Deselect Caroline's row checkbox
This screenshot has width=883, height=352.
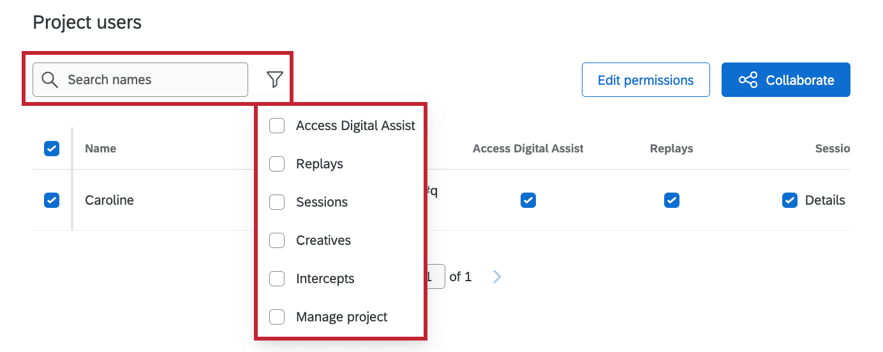(x=52, y=200)
